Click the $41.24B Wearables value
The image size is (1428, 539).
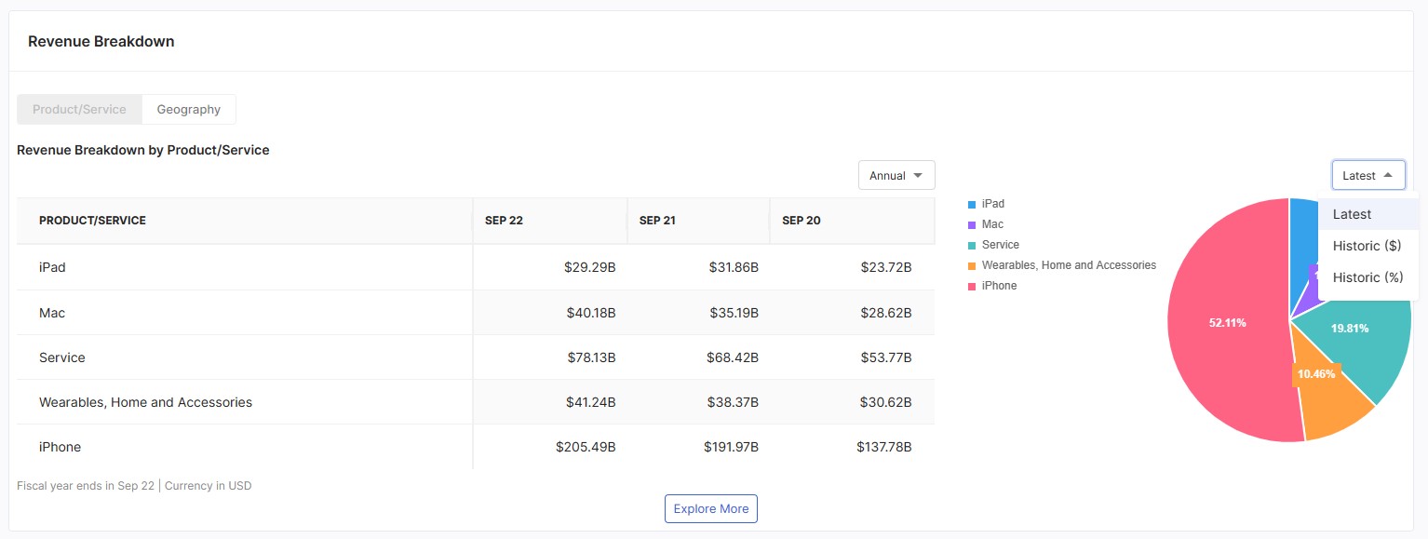point(591,402)
